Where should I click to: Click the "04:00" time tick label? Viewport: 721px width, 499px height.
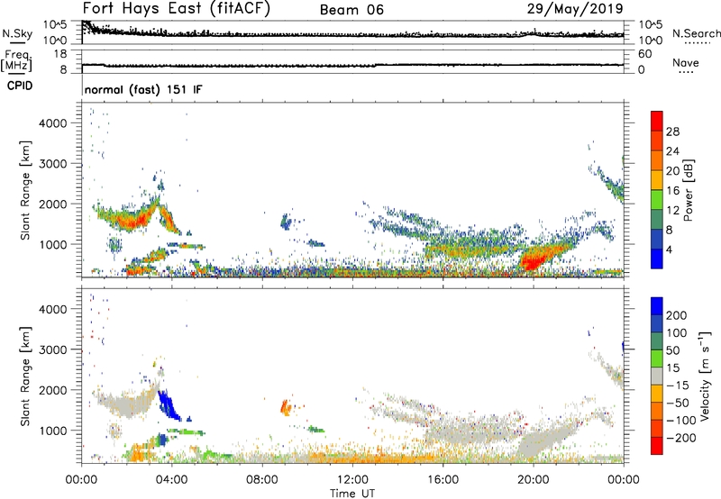[x=171, y=480]
